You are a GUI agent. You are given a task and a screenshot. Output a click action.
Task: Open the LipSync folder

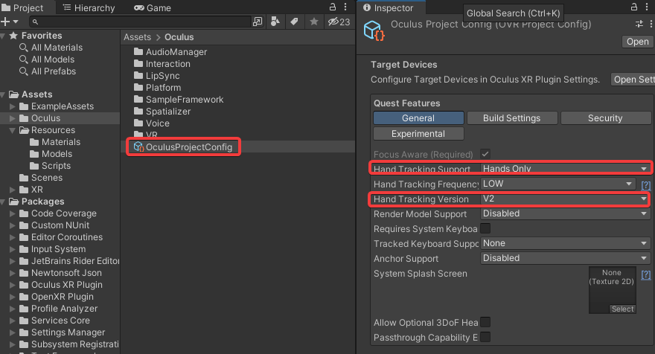(x=156, y=76)
